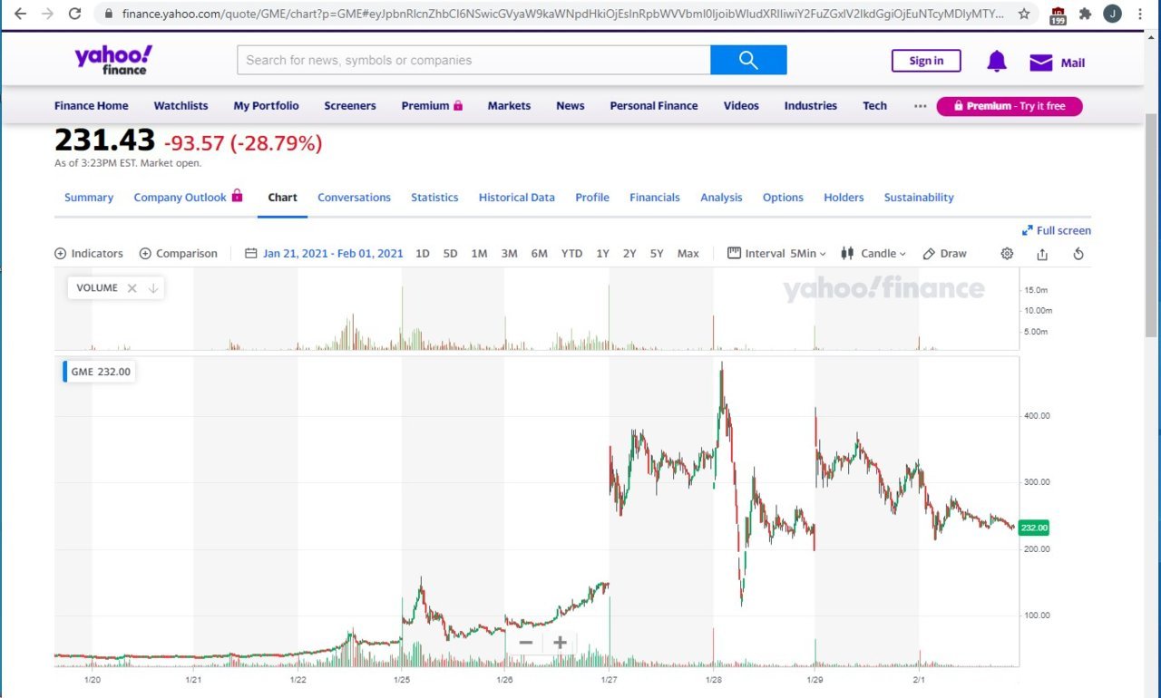This screenshot has height=698, width=1161.
Task: Open the Profile tab
Action: point(592,198)
